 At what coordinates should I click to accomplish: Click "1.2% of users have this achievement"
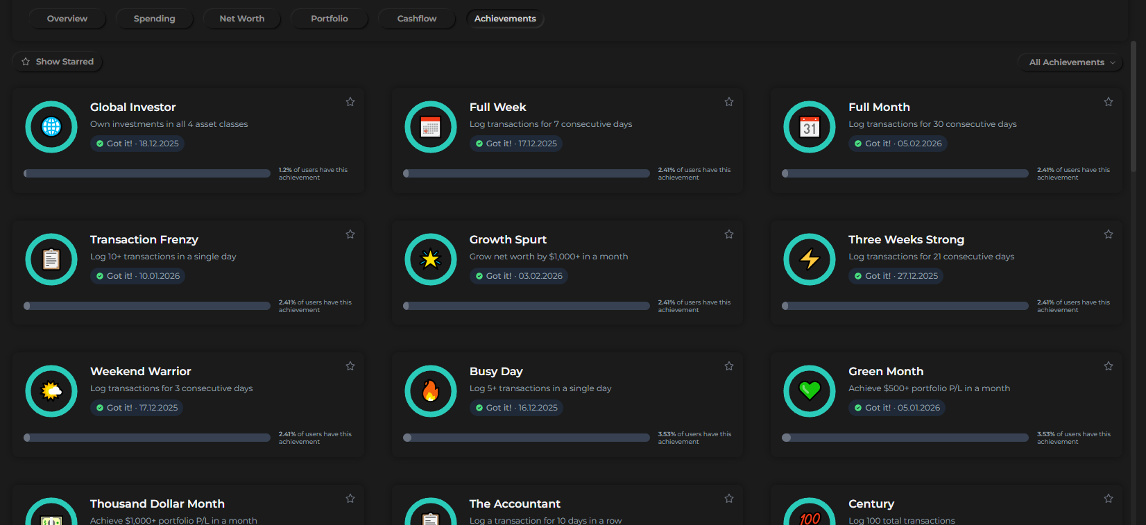coord(313,173)
